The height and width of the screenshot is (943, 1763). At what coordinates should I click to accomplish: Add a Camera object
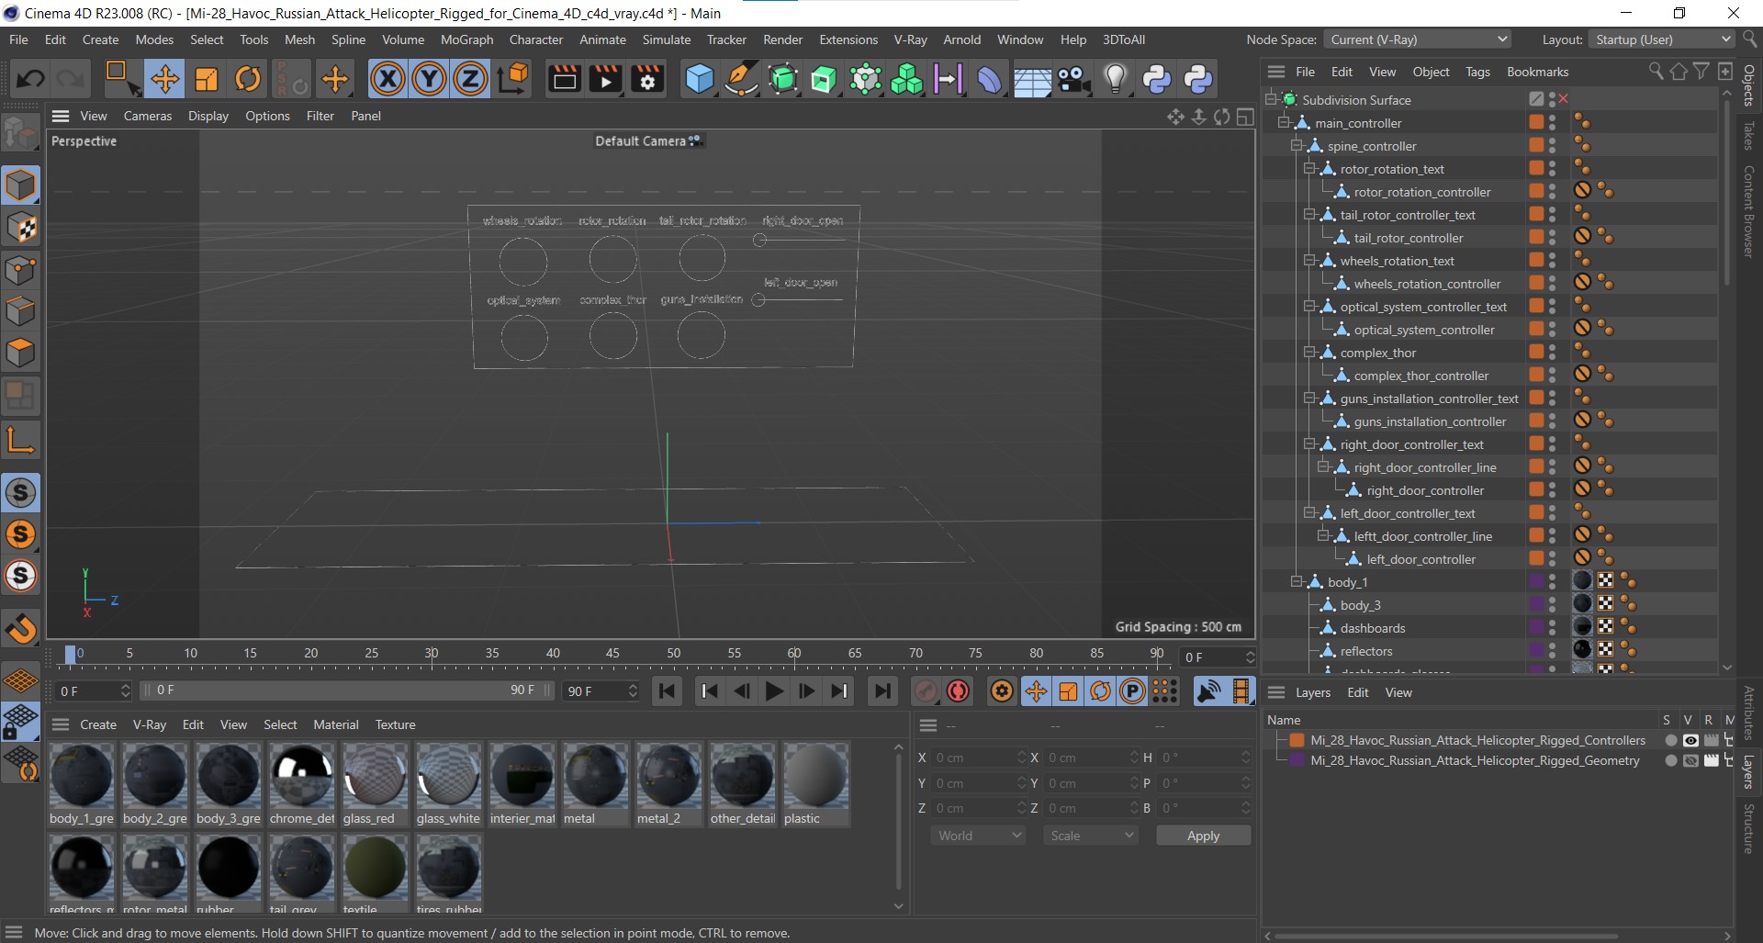coord(1073,79)
